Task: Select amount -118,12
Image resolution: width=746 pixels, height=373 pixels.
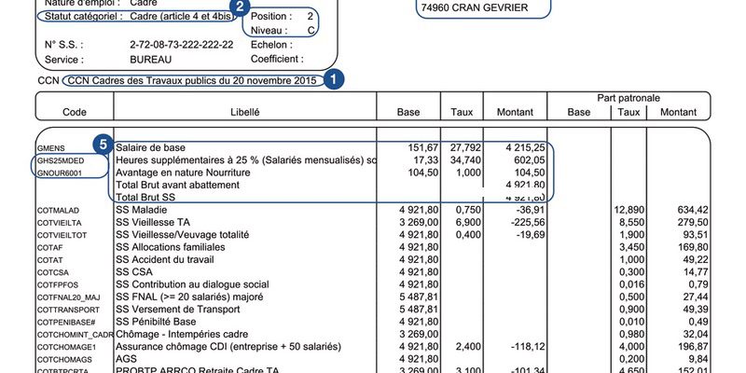Action: 528,346
